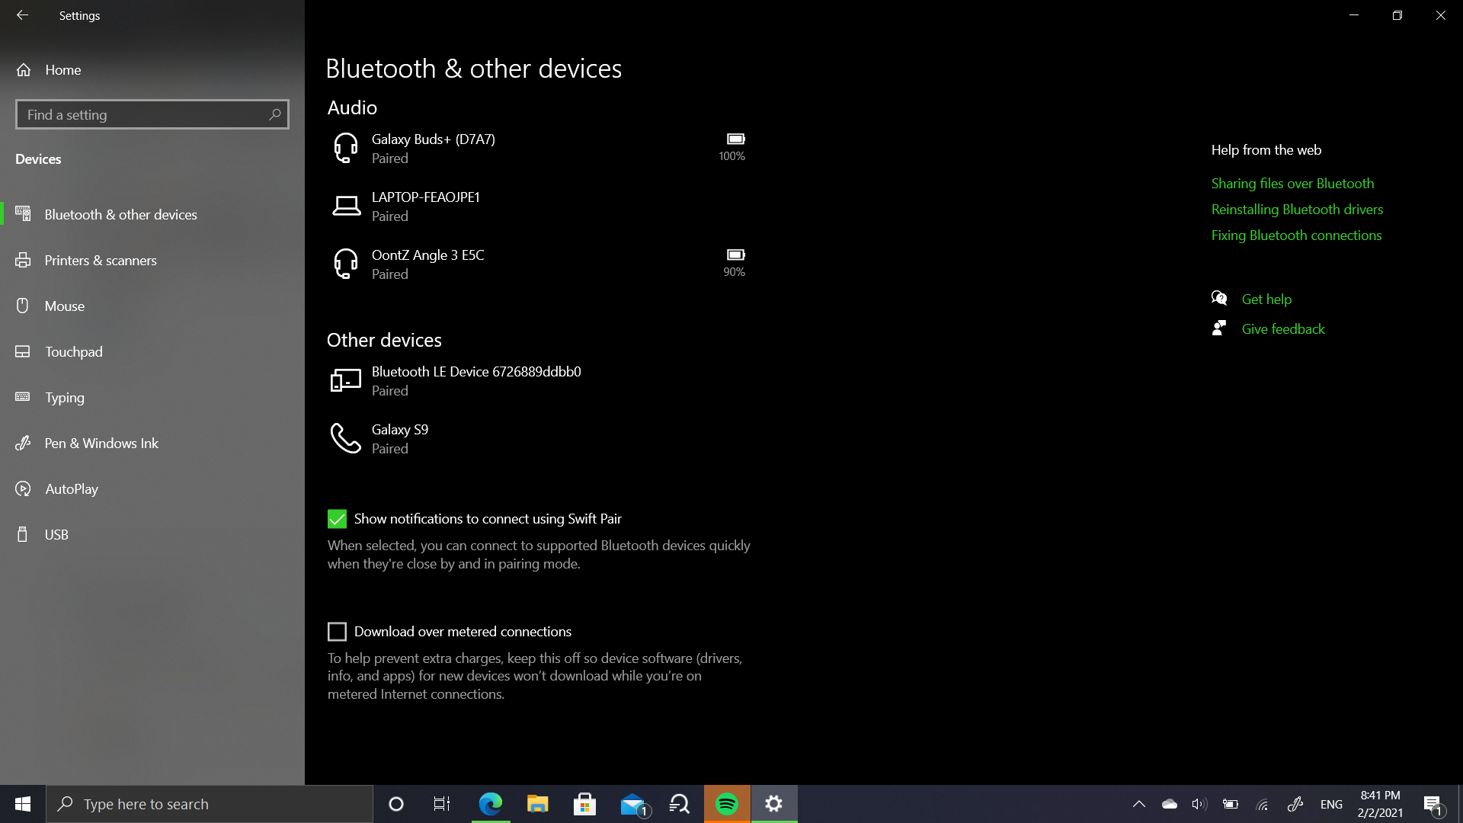Screen dimensions: 1463x823
Task: Open Reinstalling Bluetooth drivers help
Action: tap(1297, 208)
